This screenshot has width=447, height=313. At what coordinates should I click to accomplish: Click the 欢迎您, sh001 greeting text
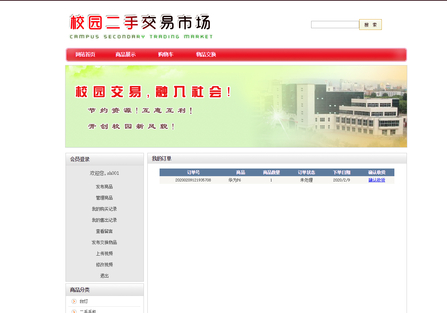coord(105,173)
